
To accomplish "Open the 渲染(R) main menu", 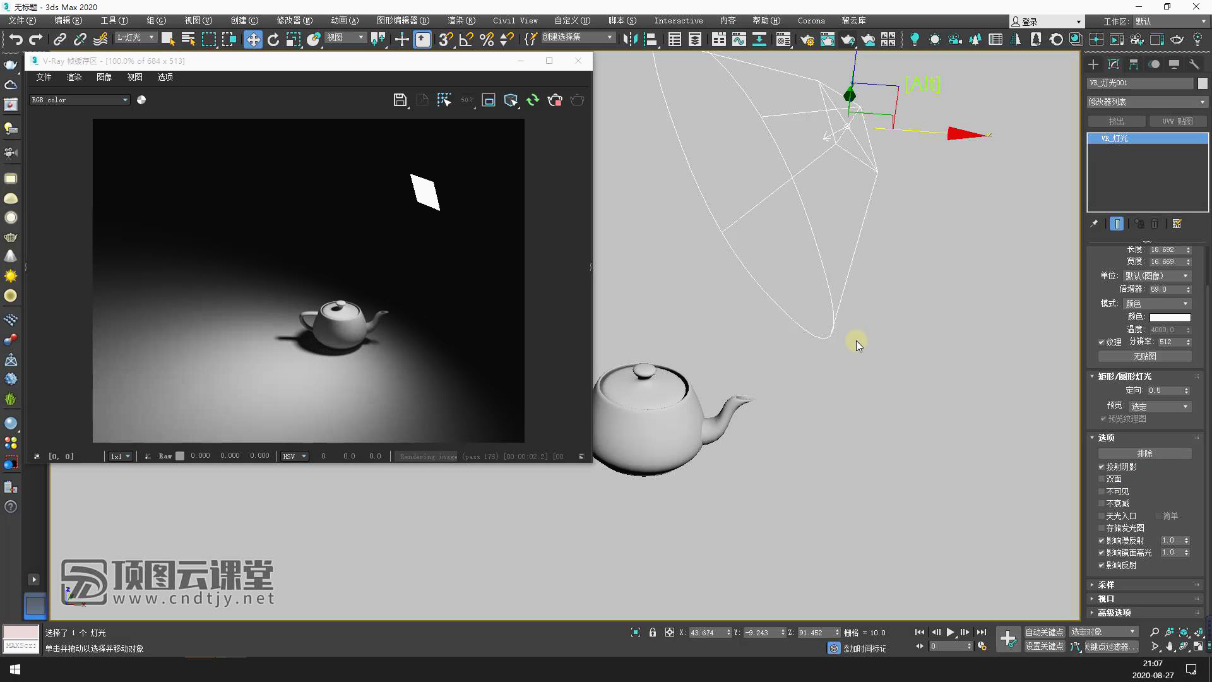I will pos(461,21).
